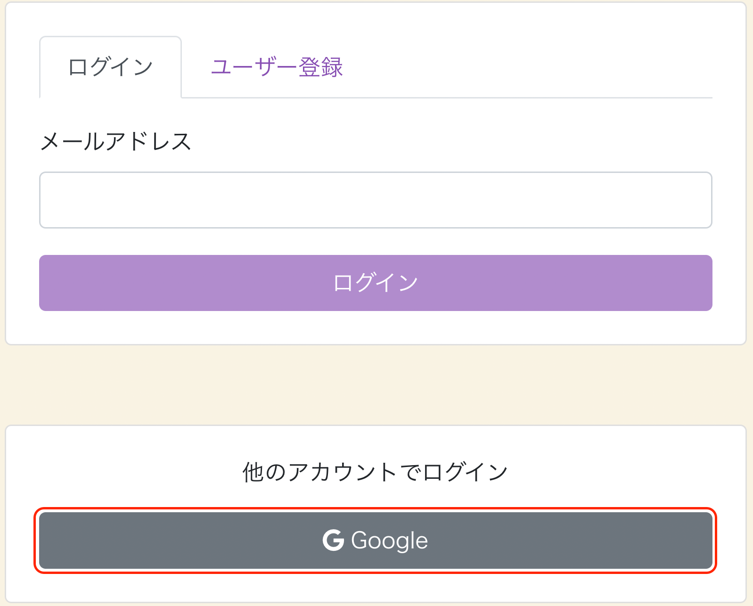Focus the メールアドレス input field
753x606 pixels.
click(376, 200)
